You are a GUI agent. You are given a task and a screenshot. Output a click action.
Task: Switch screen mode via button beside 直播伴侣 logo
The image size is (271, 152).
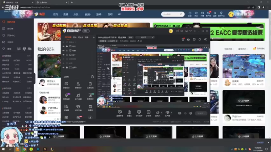coord(86,31)
